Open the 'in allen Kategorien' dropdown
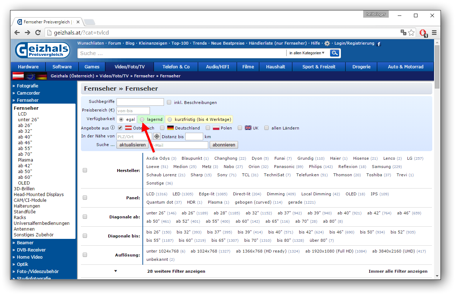 pos(307,53)
